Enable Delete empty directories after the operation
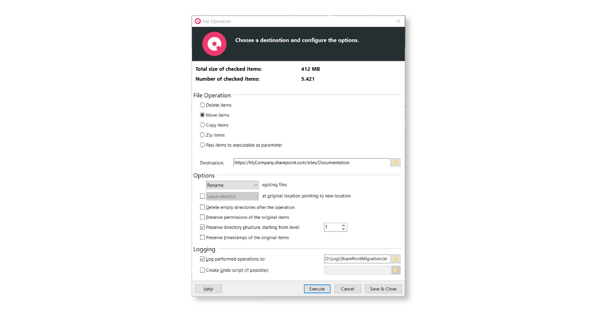597x312 pixels. click(202, 207)
